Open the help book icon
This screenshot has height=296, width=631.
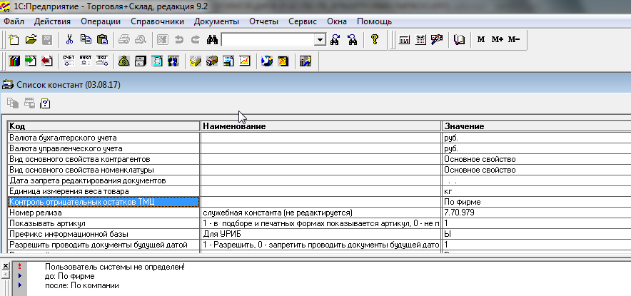pos(459,39)
